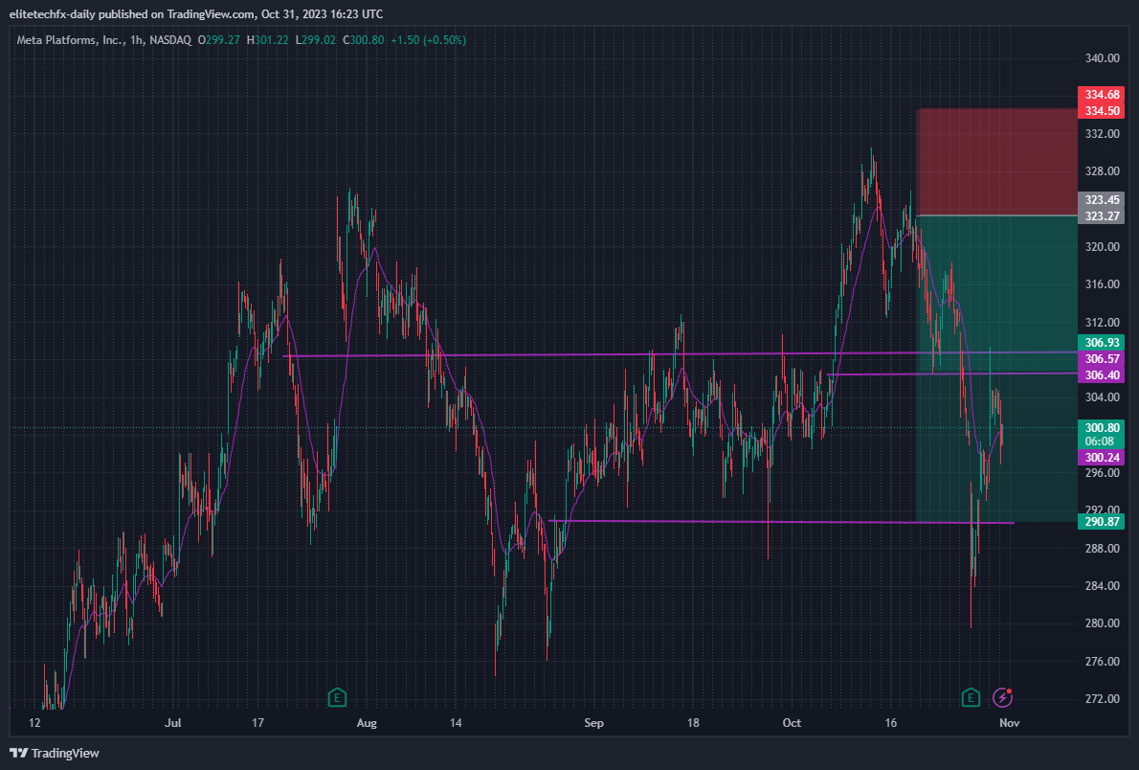Screen dimensions: 1139x770
Task: Click 296.00 on the price axis
Action: [x=1102, y=472]
